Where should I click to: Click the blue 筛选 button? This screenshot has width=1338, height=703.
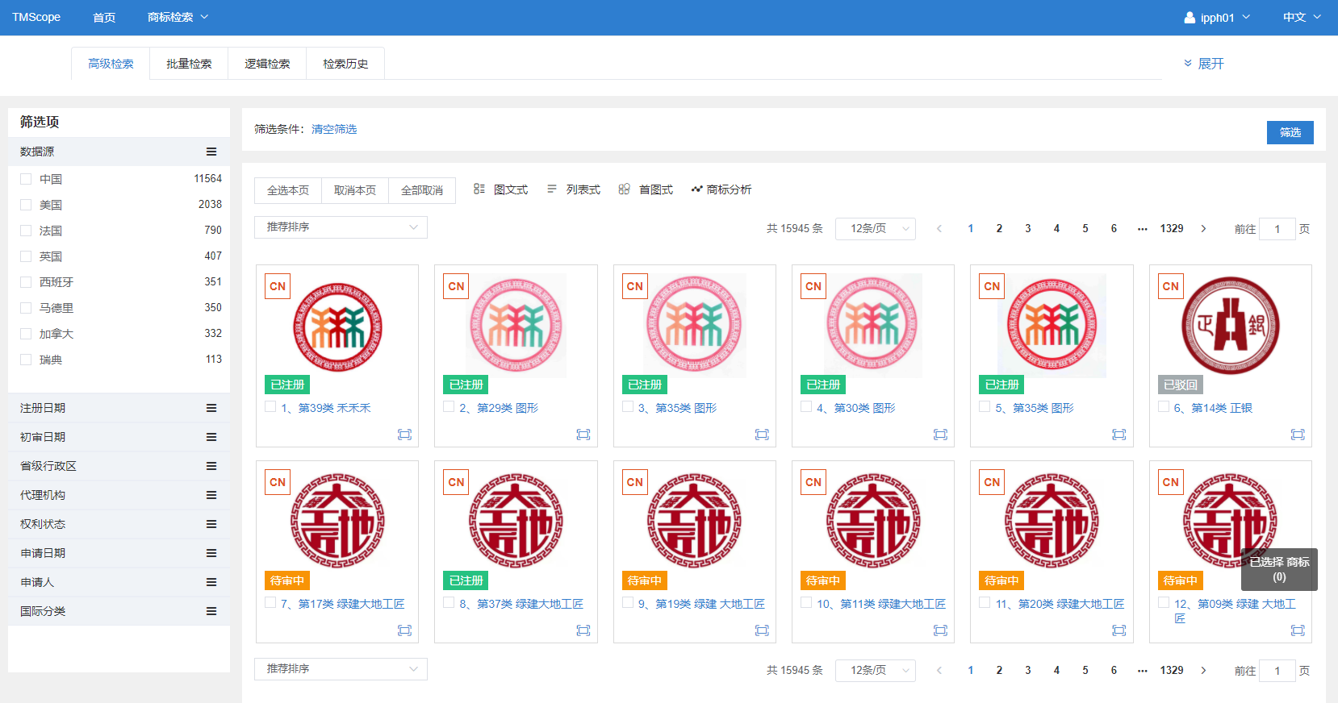(x=1290, y=132)
